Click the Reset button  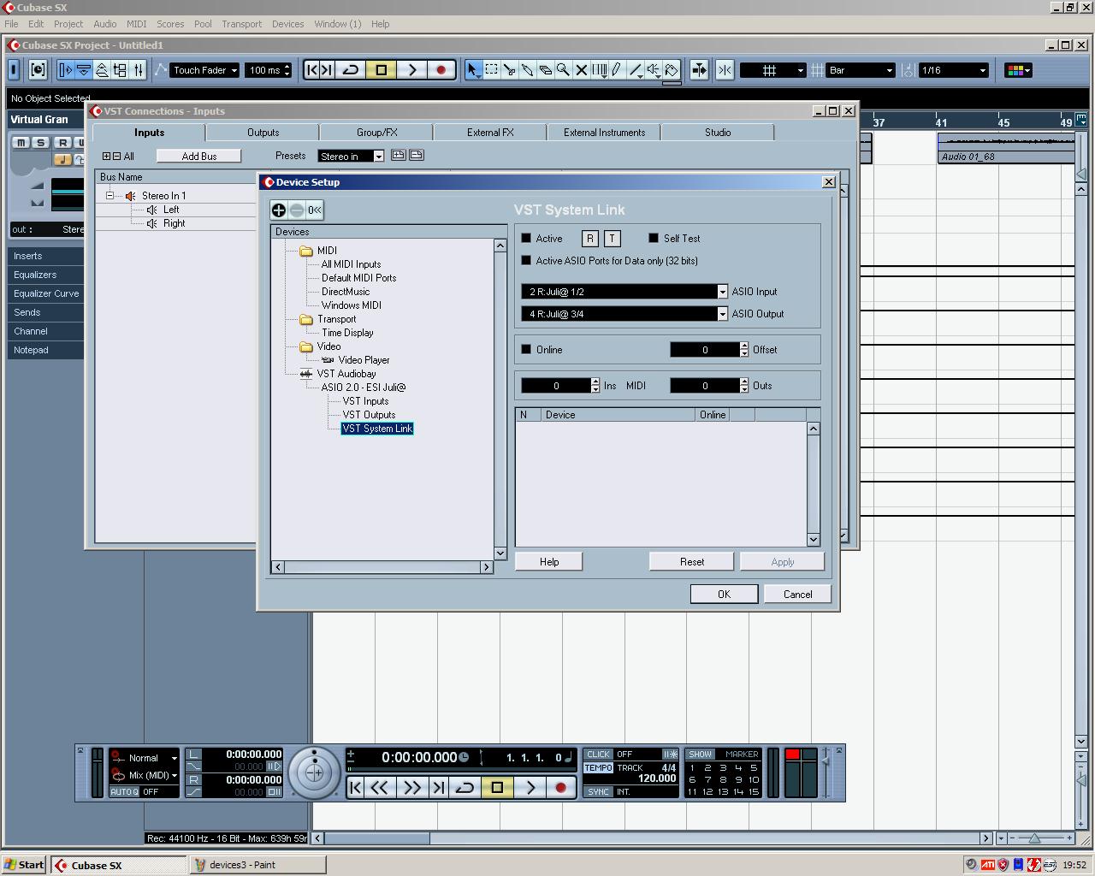692,561
